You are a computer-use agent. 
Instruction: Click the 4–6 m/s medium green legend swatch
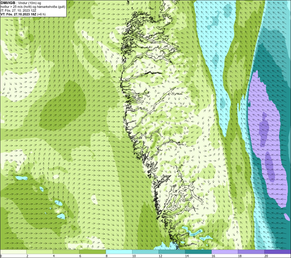pos(66,252)
